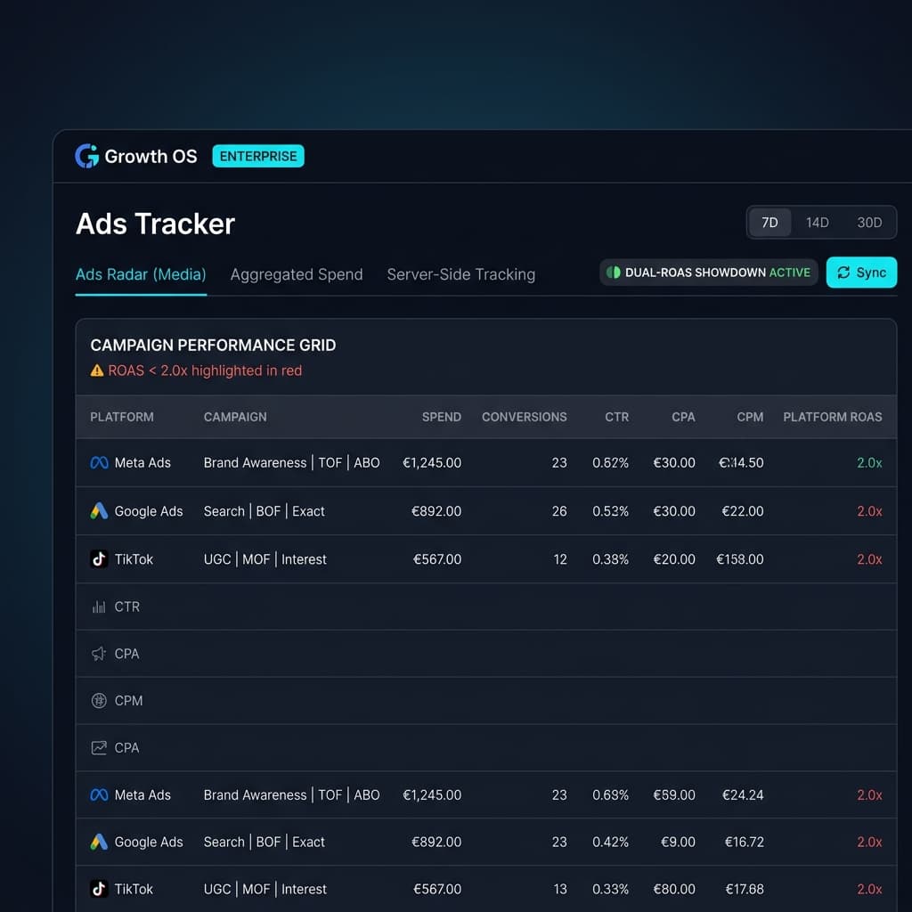Image resolution: width=912 pixels, height=912 pixels.
Task: Sort by the CAMPAIGN column header
Action: pyautogui.click(x=235, y=417)
